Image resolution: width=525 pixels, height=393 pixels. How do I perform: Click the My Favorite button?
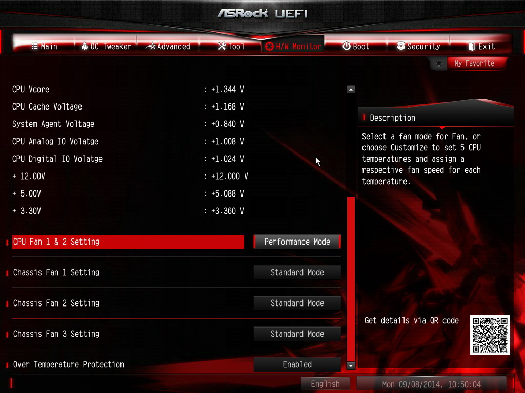pos(474,63)
